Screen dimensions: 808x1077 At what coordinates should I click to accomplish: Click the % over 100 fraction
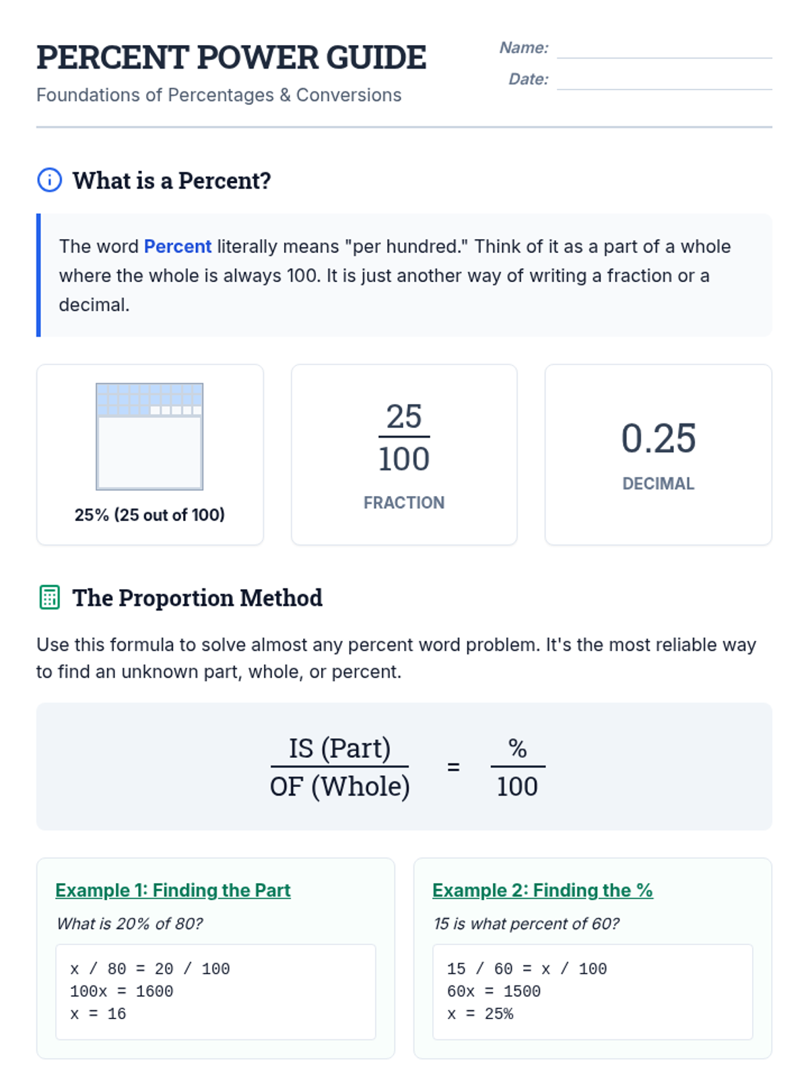(517, 767)
